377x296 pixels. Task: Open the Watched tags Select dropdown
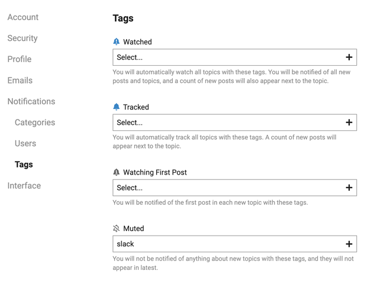coord(234,57)
